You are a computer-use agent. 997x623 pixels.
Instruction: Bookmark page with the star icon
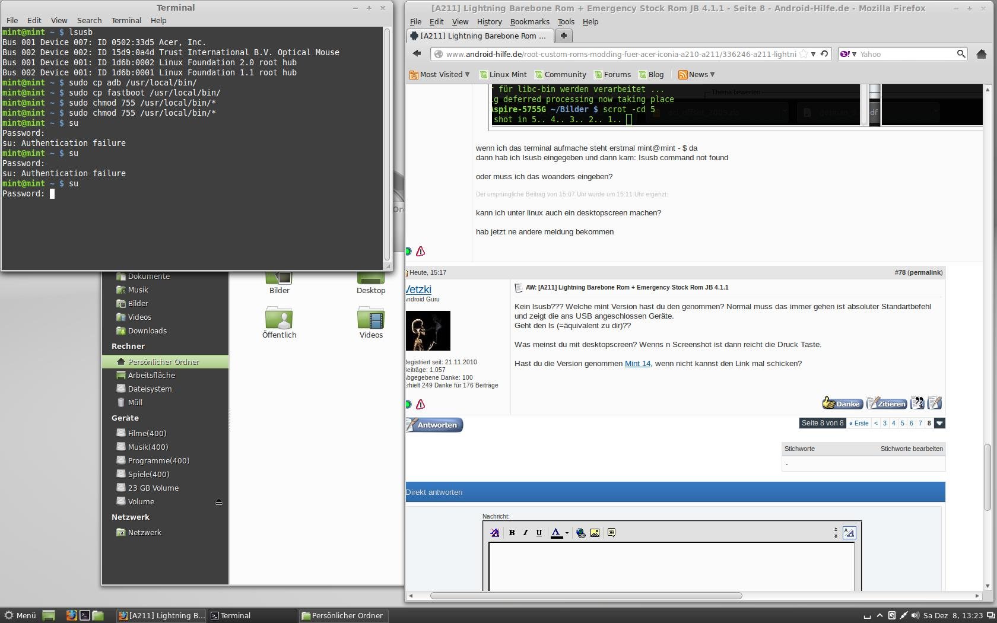(804, 54)
